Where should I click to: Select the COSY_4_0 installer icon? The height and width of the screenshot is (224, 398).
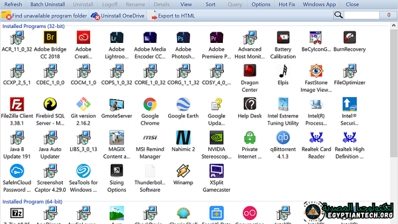point(216,71)
